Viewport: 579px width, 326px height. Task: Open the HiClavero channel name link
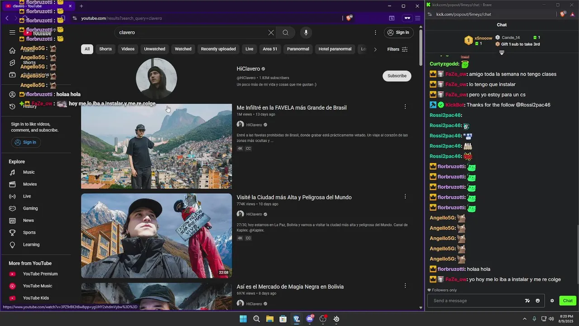pyautogui.click(x=248, y=69)
